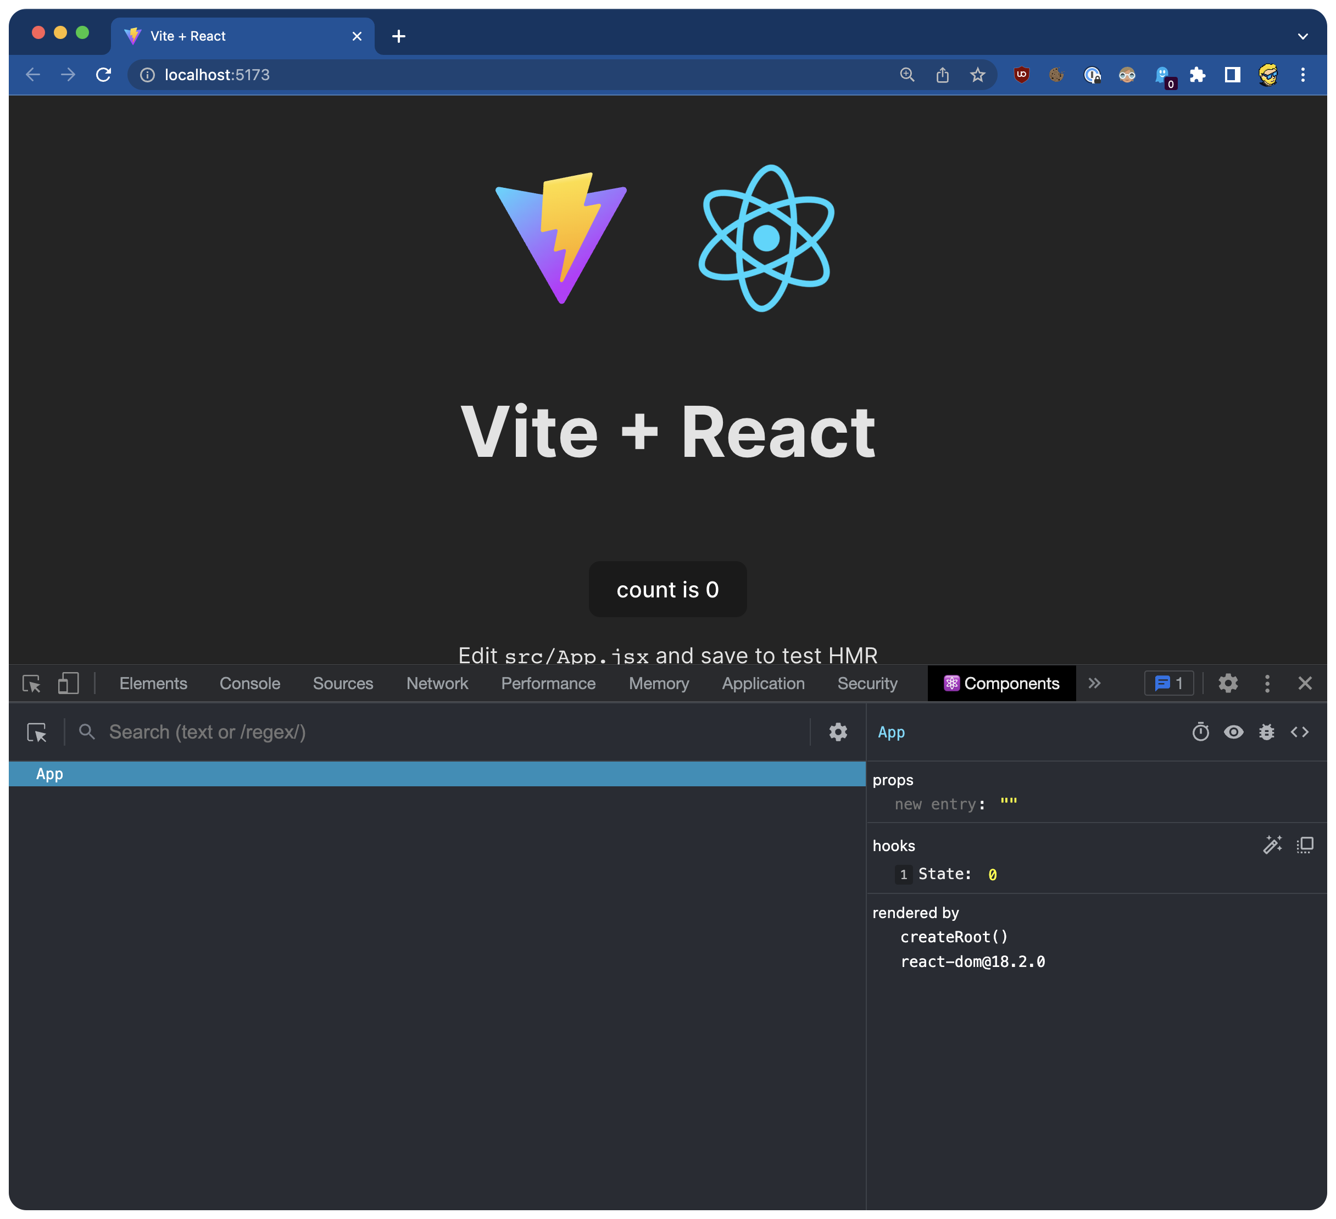This screenshot has width=1336, height=1219.
Task: Open React Components view settings gear
Action: point(838,732)
